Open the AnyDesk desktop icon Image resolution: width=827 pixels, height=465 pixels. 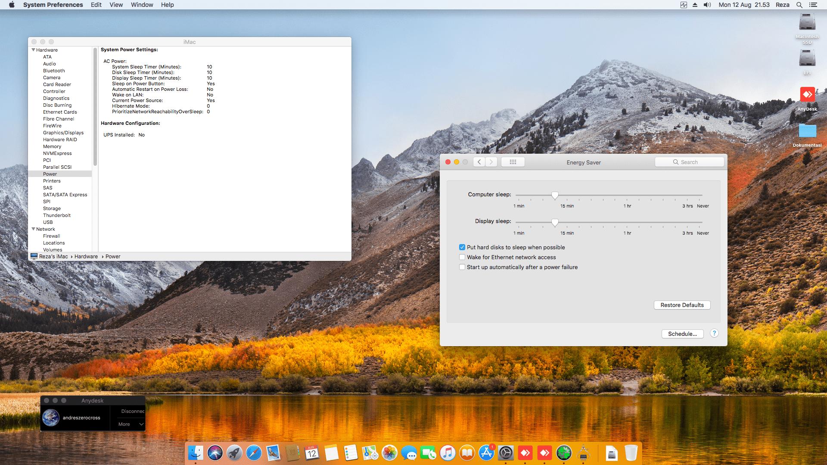click(807, 95)
